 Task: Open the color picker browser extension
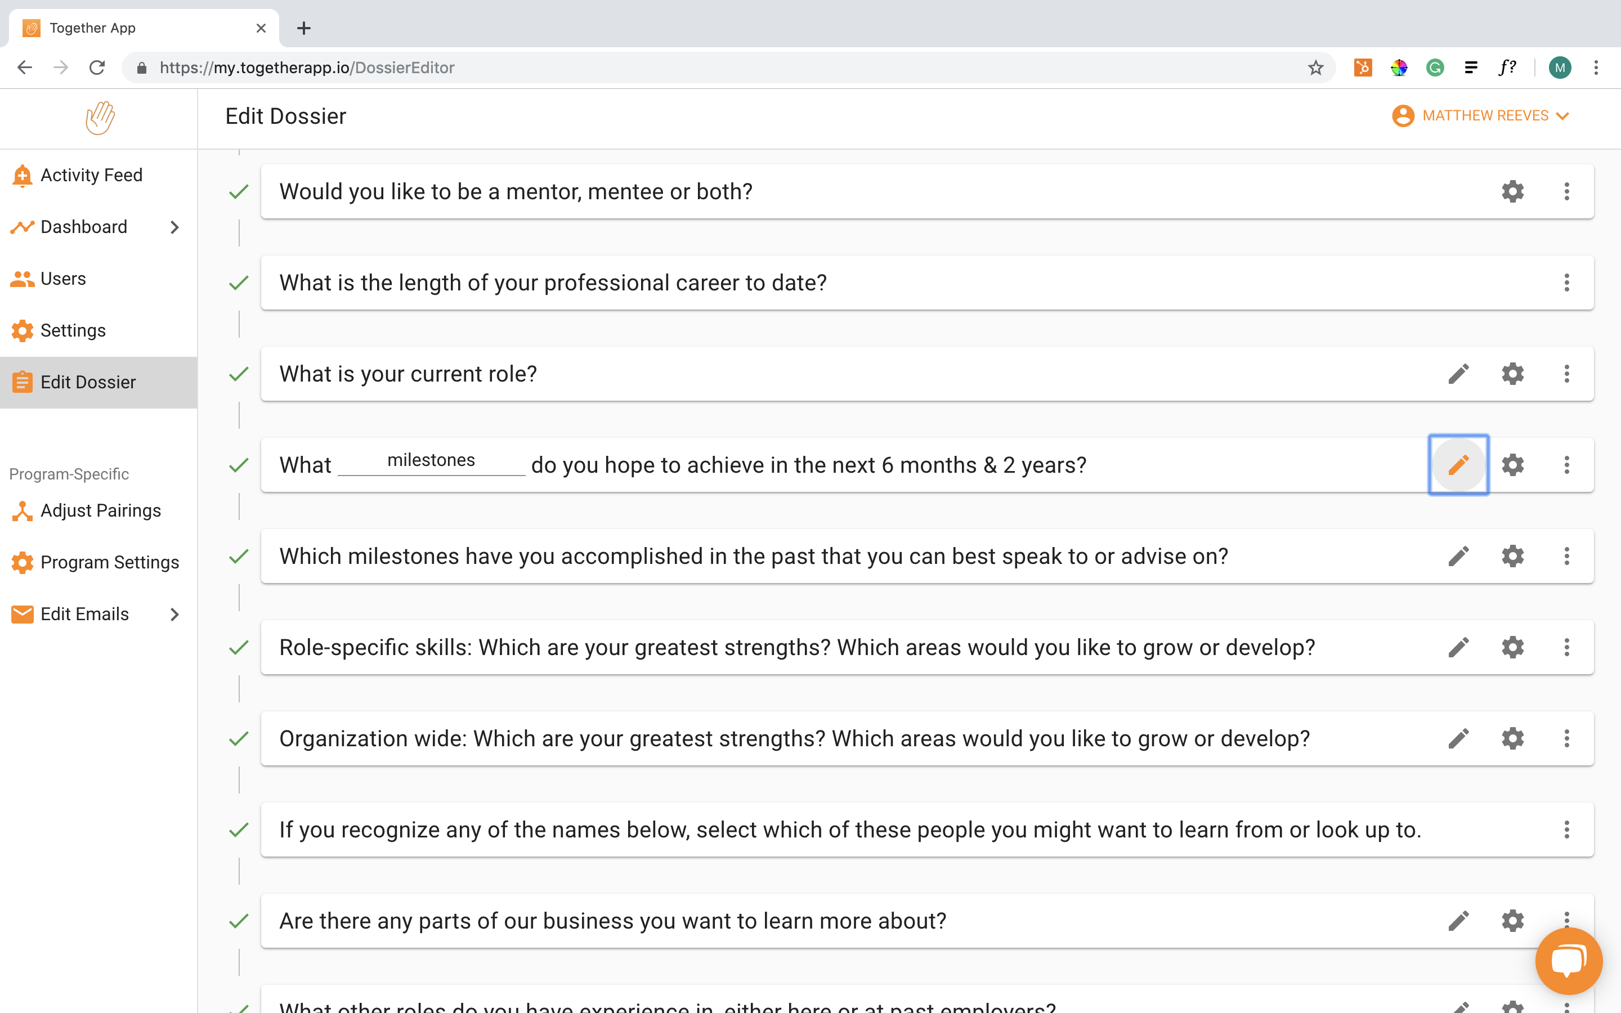click(x=1399, y=68)
